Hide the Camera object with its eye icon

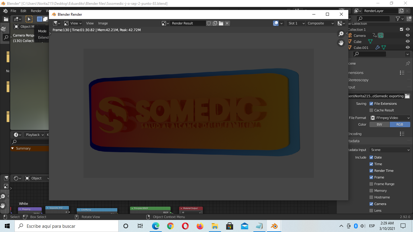tap(408, 36)
